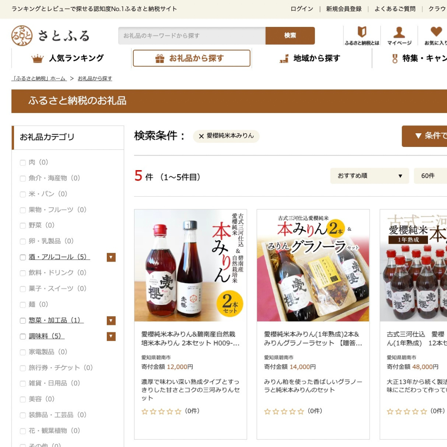This screenshot has height=447, width=447.
Task: Expand the 条件で絞り込む filter button
Action: pyautogui.click(x=425, y=136)
